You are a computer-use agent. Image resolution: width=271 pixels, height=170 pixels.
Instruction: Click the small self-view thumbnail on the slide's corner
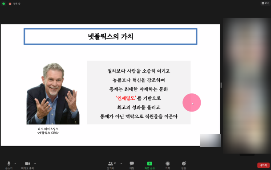point(210,140)
